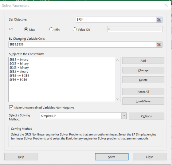This screenshot has width=172, height=165.
Task: Click the range selector icon for Set Objective
Action: pos(159,20)
